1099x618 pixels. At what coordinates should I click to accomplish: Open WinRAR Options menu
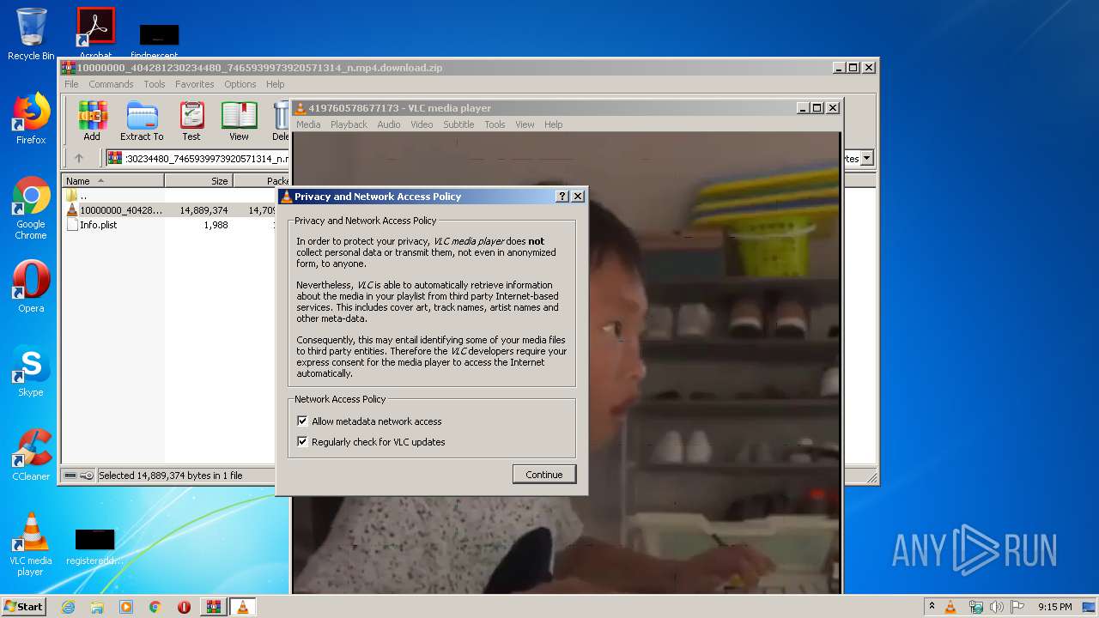point(240,84)
